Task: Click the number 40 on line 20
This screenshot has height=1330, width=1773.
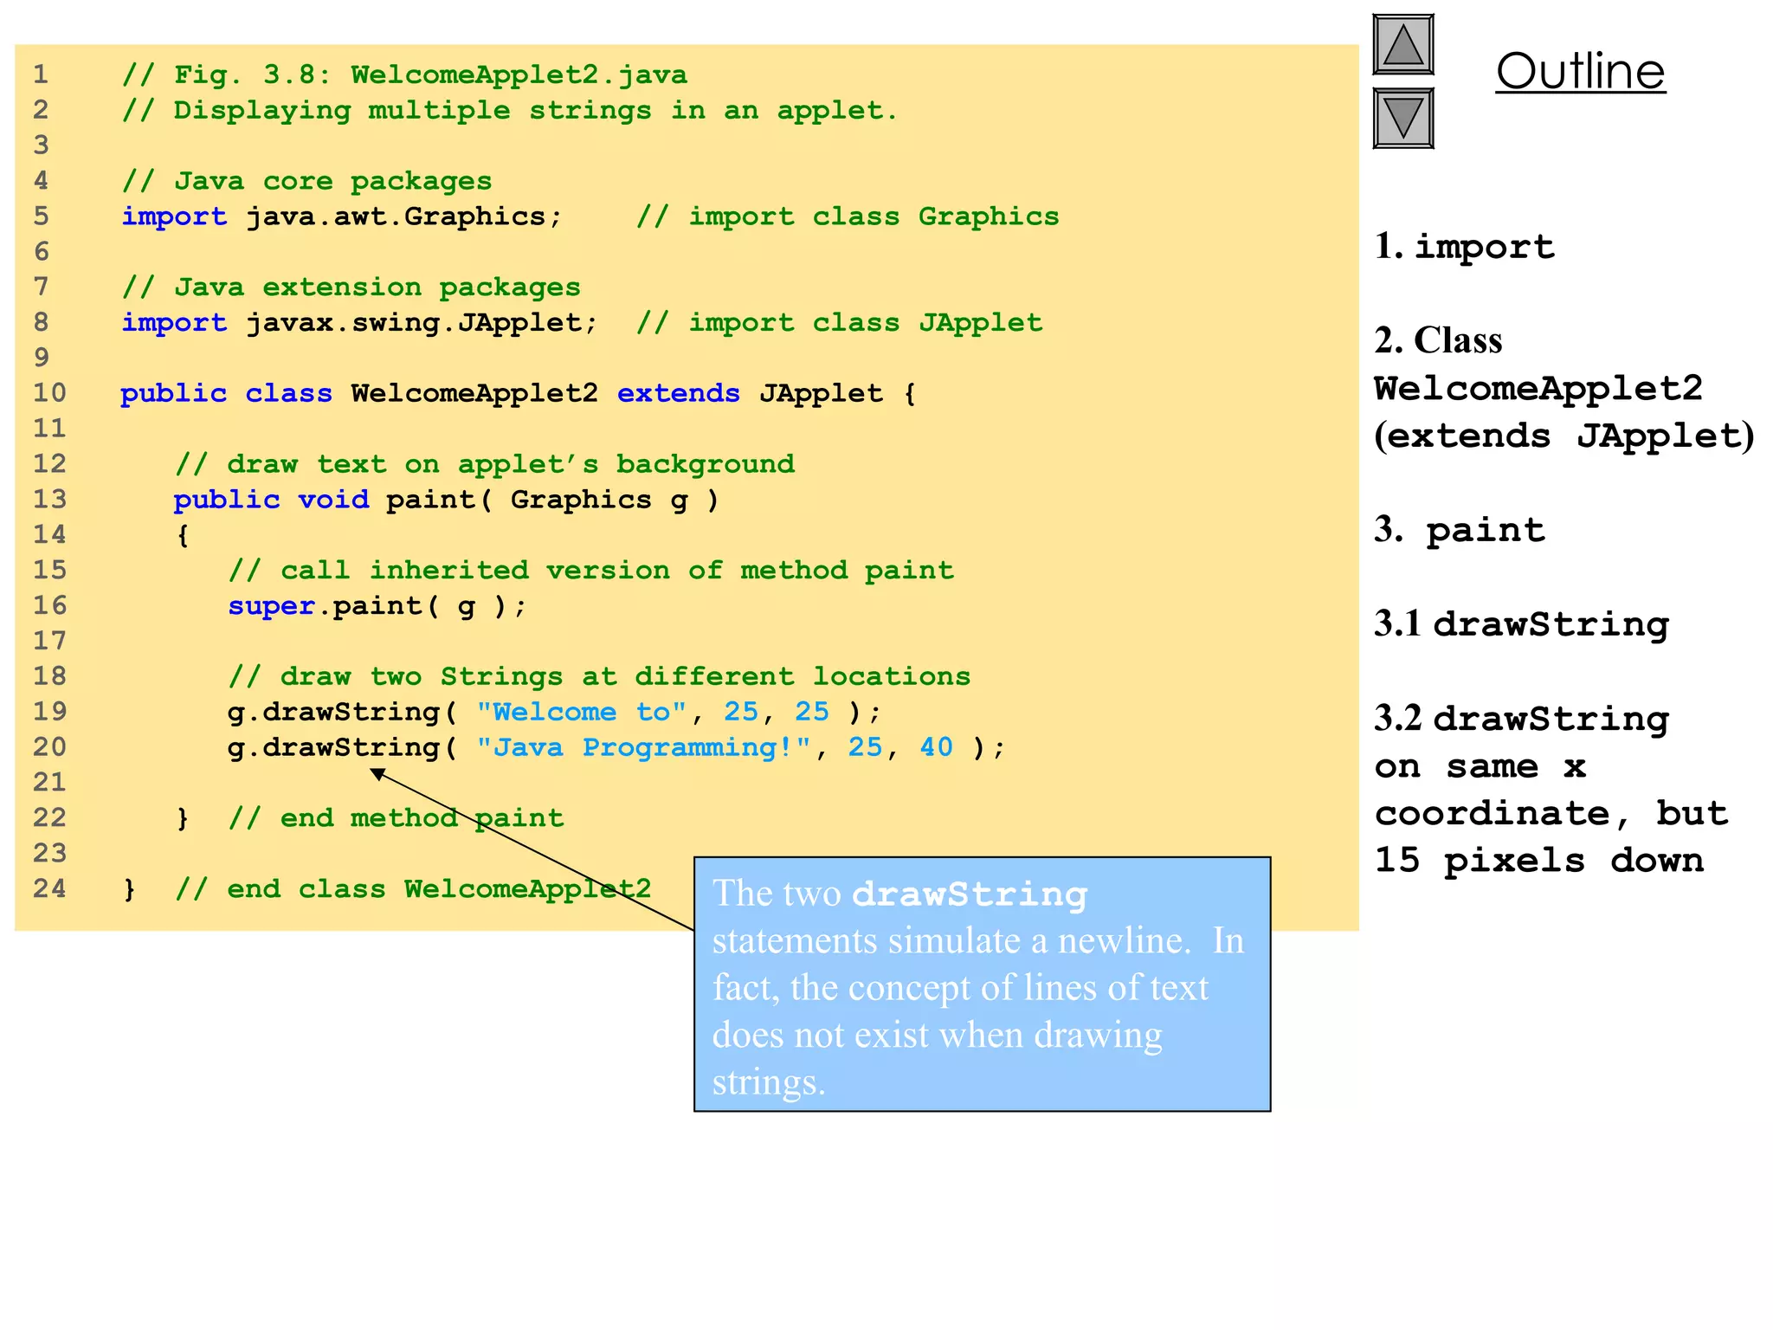Action: (936, 748)
